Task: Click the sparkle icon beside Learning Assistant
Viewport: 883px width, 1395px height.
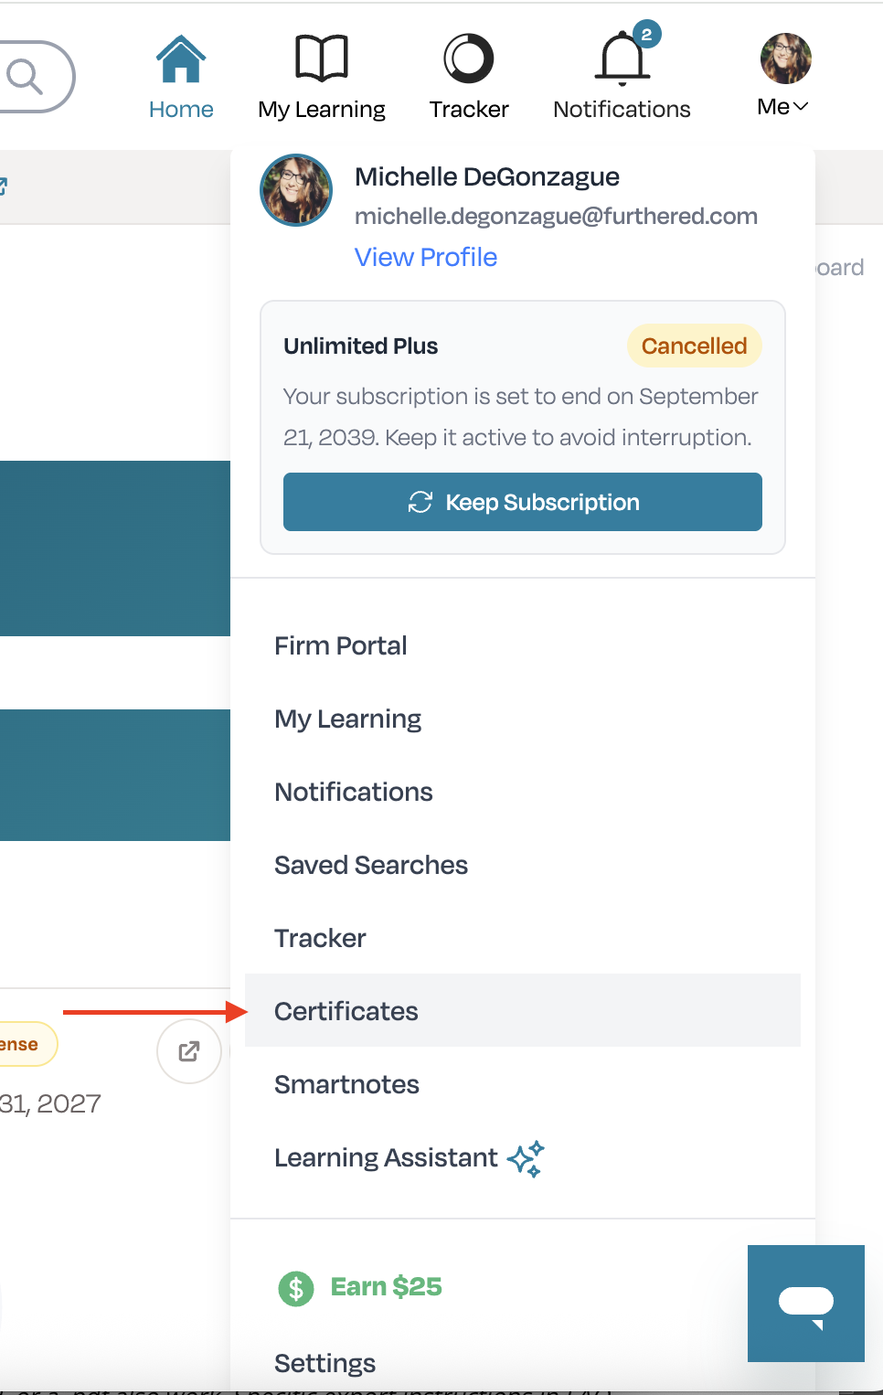Action: (x=526, y=1159)
